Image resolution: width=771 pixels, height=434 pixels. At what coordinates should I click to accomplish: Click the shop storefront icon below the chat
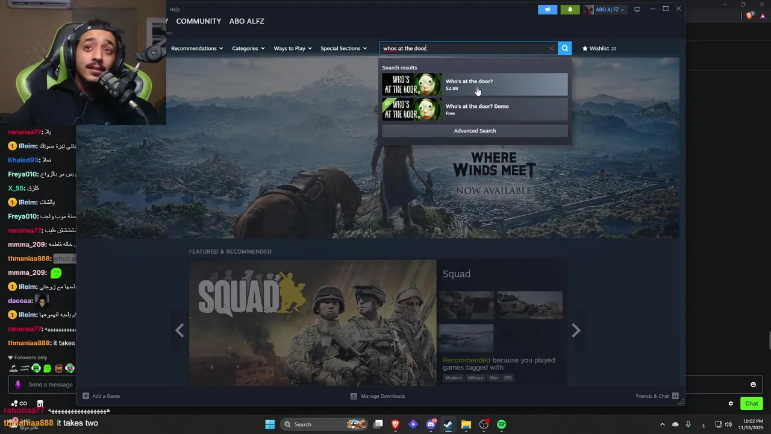pos(40,404)
